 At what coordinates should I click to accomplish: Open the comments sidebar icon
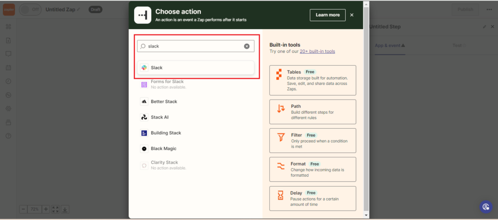click(9, 54)
